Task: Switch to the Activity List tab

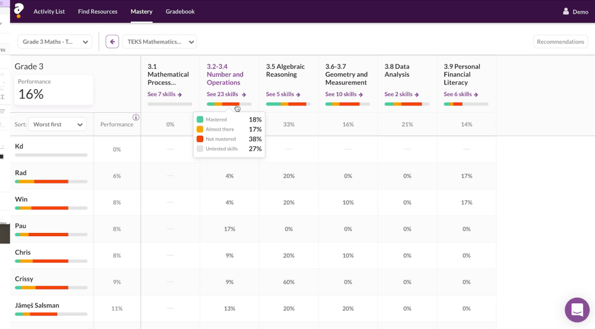Action: (49, 12)
